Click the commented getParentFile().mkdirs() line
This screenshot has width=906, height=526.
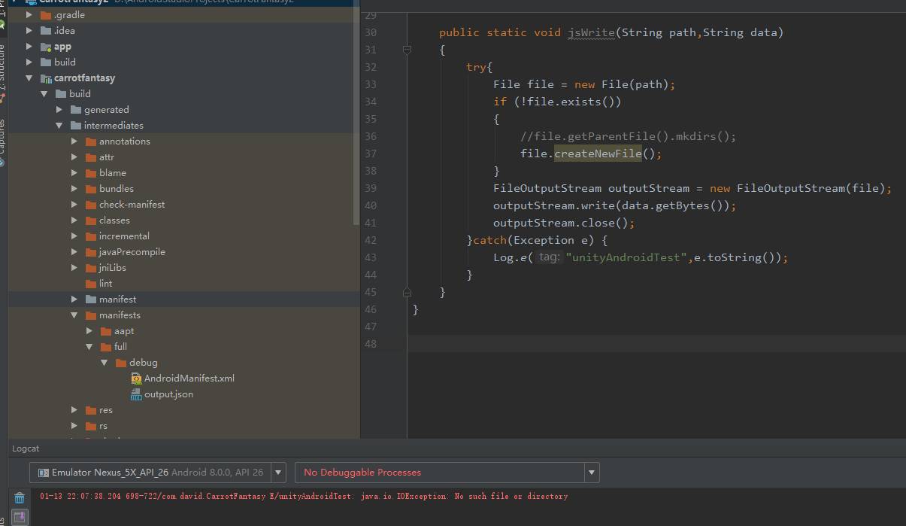pyautogui.click(x=628, y=136)
